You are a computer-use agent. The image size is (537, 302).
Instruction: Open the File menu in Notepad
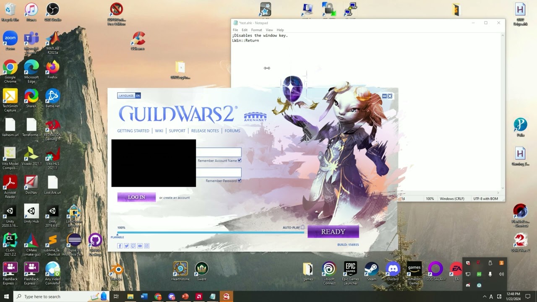coord(235,30)
